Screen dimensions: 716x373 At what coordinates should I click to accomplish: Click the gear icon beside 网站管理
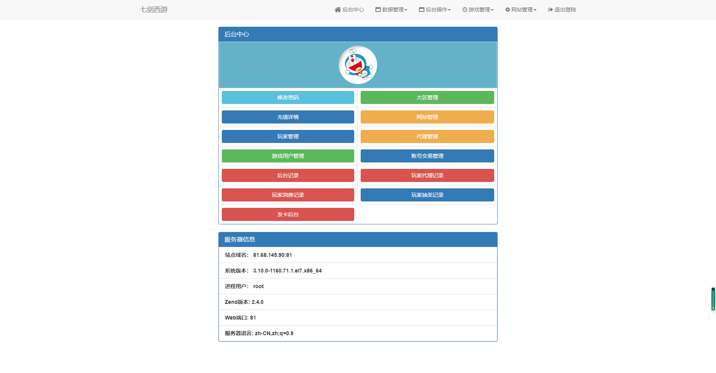[508, 10]
